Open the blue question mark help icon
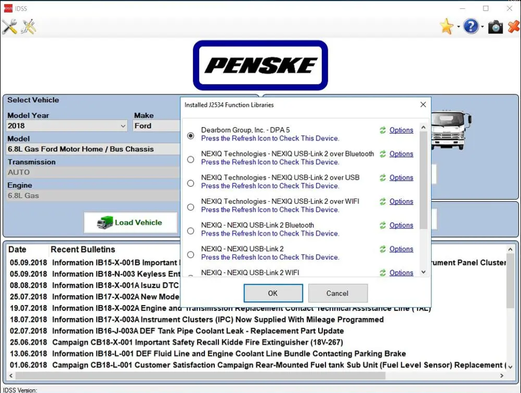Image resolution: width=521 pixels, height=393 pixels. [471, 27]
